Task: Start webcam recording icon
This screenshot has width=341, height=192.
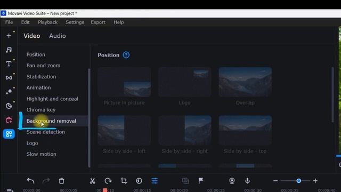Action: tap(232, 181)
